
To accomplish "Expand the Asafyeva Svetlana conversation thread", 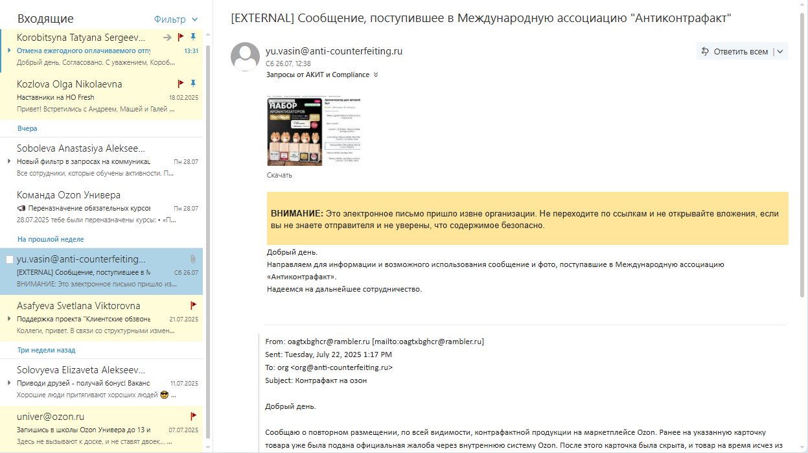I will (x=9, y=319).
